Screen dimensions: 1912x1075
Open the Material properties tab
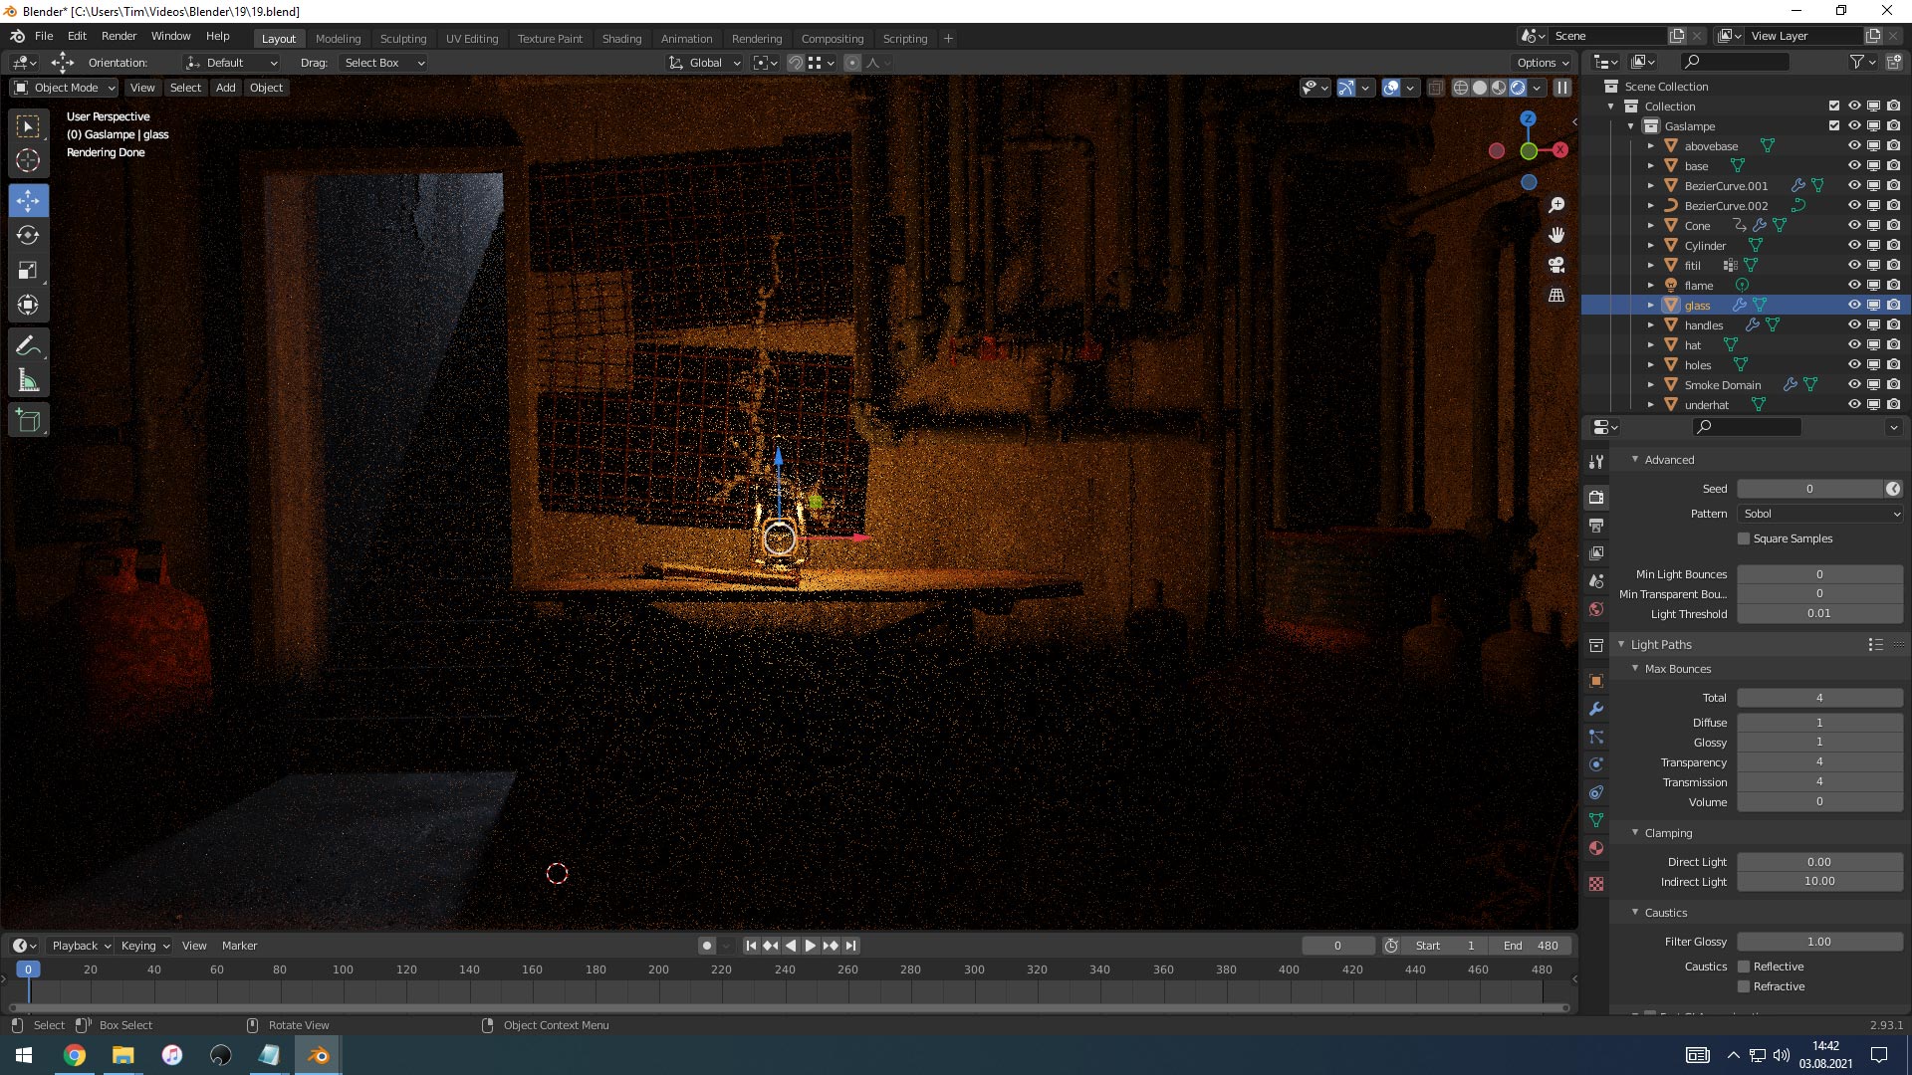1596,848
